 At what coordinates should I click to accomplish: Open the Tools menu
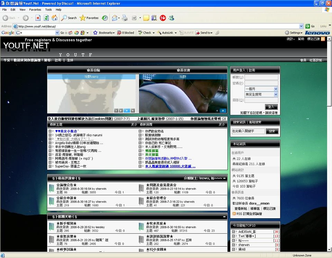pyautogui.click(x=48, y=10)
